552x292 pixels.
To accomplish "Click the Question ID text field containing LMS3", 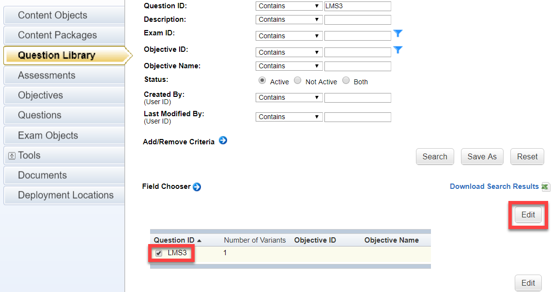I will pos(358,6).
